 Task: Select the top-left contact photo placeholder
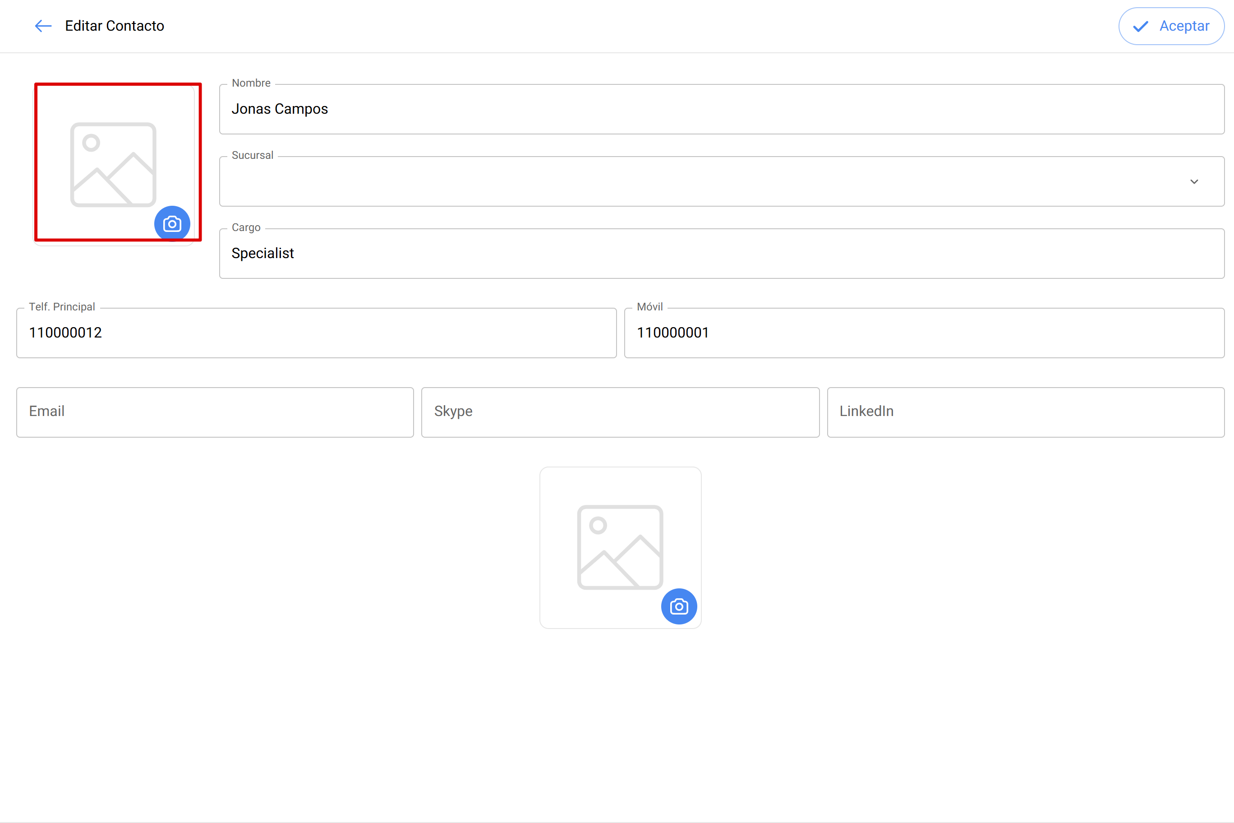point(113,165)
